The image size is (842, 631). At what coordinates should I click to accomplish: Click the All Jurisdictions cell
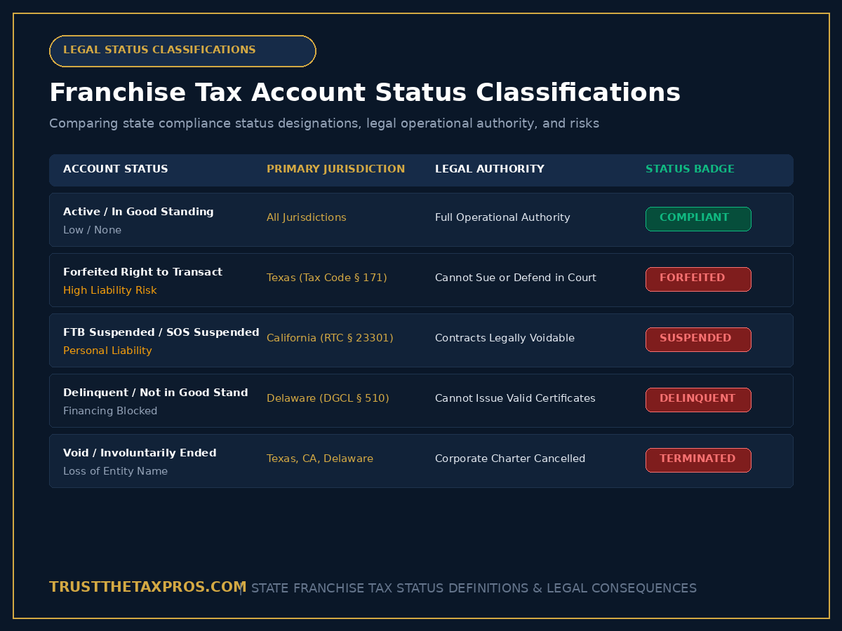click(x=307, y=217)
